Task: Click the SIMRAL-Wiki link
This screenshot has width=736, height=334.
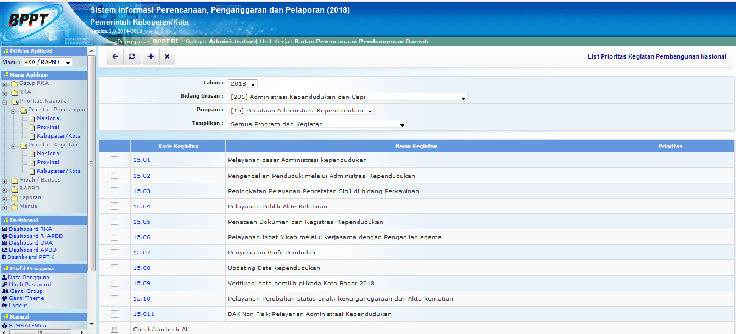Action: click(27, 326)
